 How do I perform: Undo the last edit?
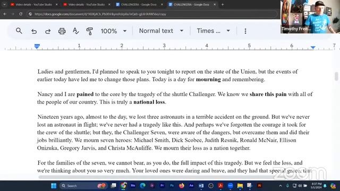34,31
